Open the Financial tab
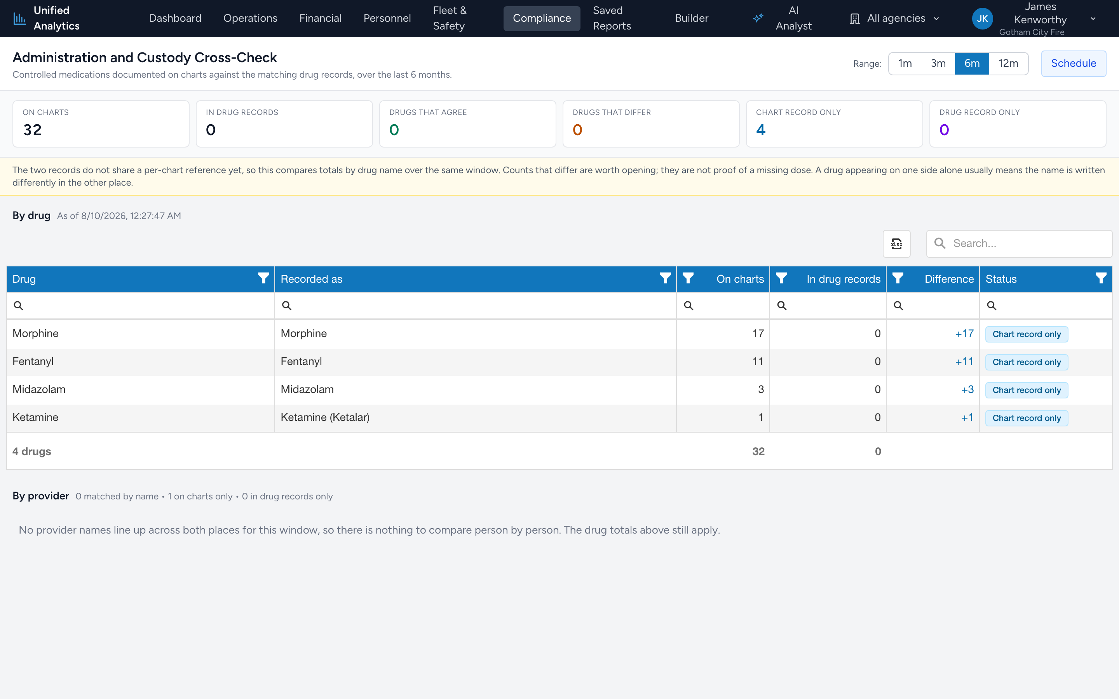 pos(321,19)
